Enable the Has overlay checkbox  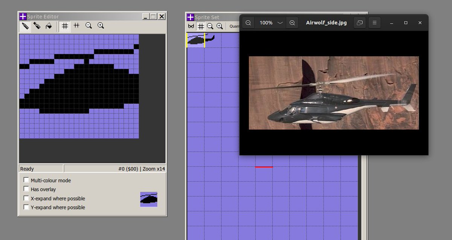(26, 189)
